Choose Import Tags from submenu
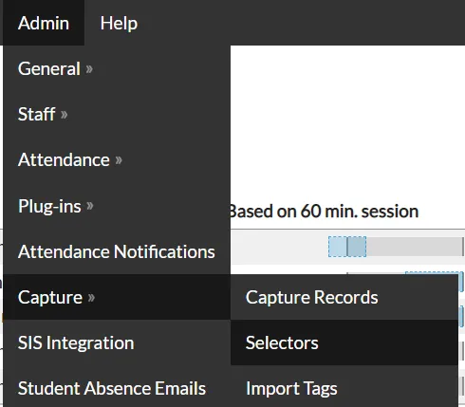Screen dimensions: 465x407 (344, 388)
